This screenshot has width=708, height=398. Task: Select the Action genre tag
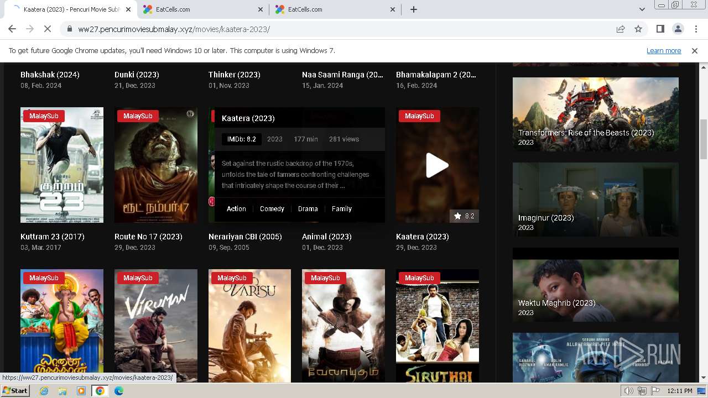(236, 209)
